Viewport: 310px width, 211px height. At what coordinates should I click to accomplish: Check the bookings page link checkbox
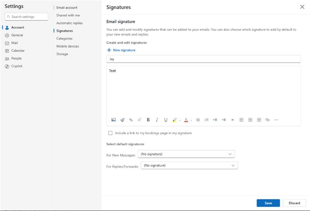click(x=110, y=133)
